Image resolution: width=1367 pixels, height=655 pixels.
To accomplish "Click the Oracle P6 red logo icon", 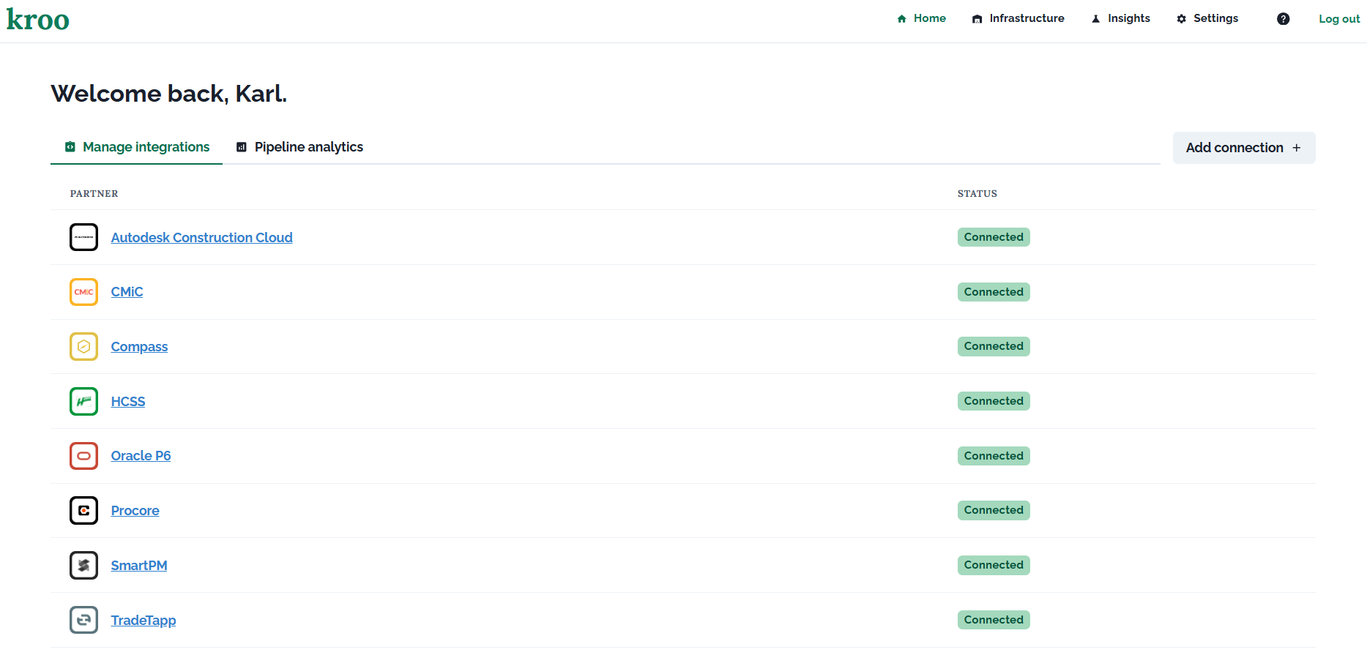I will 83,456.
